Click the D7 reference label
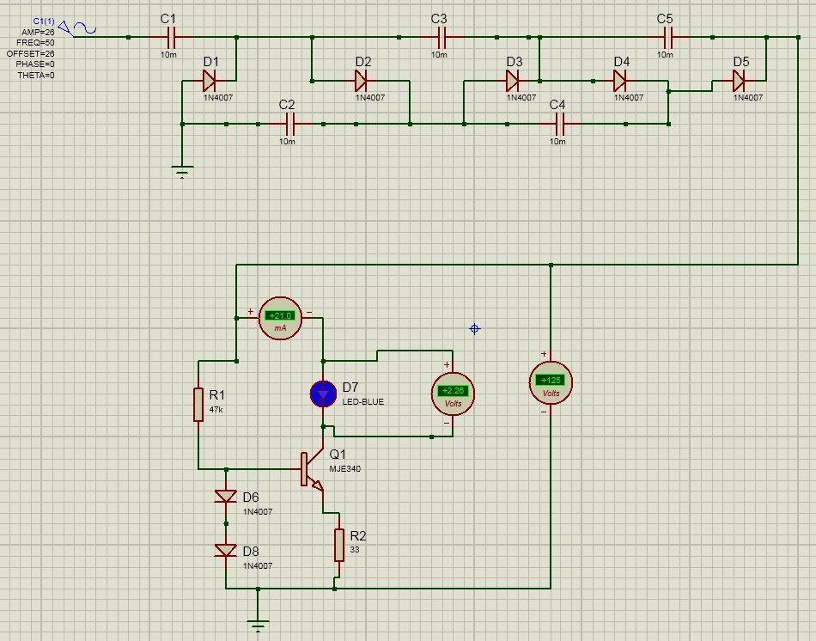This screenshot has width=816, height=641. (350, 388)
